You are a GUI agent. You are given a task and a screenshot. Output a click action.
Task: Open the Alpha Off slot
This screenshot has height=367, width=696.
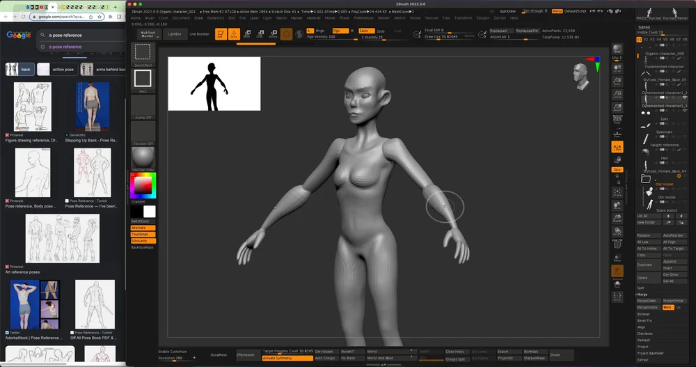coord(143,107)
